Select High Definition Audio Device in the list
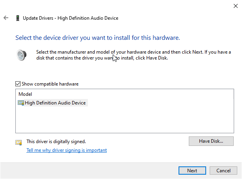The height and width of the screenshot is (179, 242). tap(55, 103)
